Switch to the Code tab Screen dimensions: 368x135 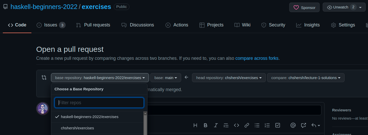coord(17,25)
